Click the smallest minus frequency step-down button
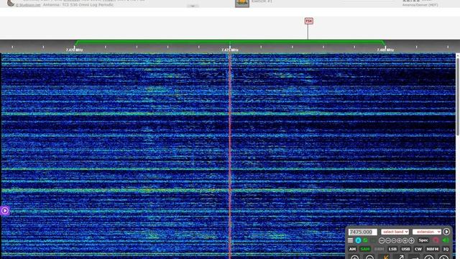The width and height of the screenshot is (460, 259). tap(394, 240)
